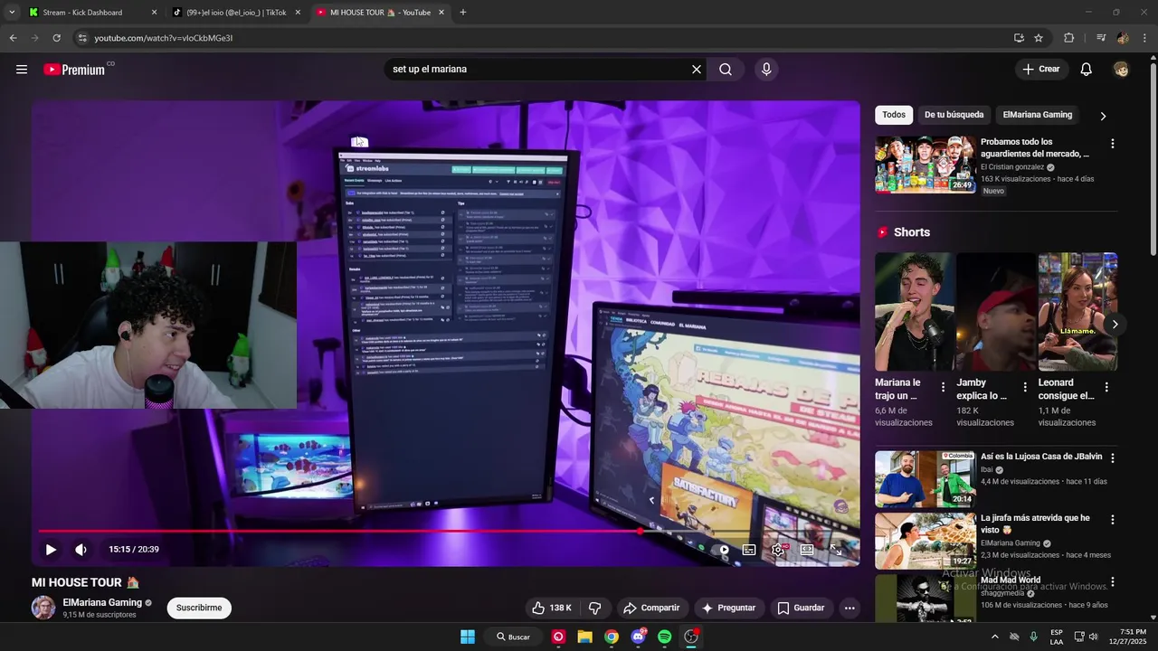Open the install app icon
Screen dimensions: 1158x651
pyautogui.click(x=1019, y=38)
